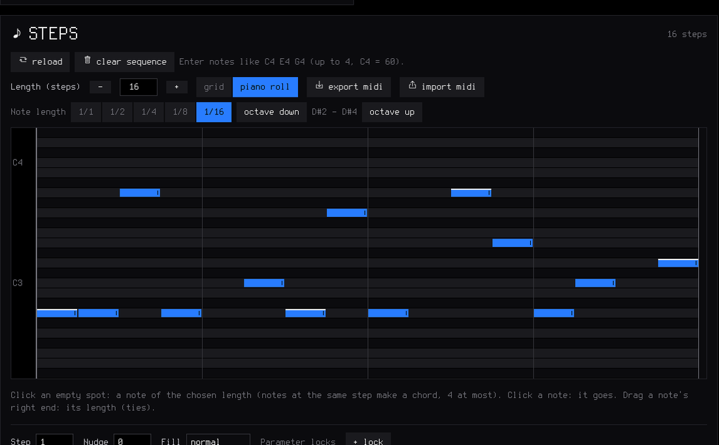Click the A3 note in the first bar
The width and height of the screenshot is (719, 445).
140,193
